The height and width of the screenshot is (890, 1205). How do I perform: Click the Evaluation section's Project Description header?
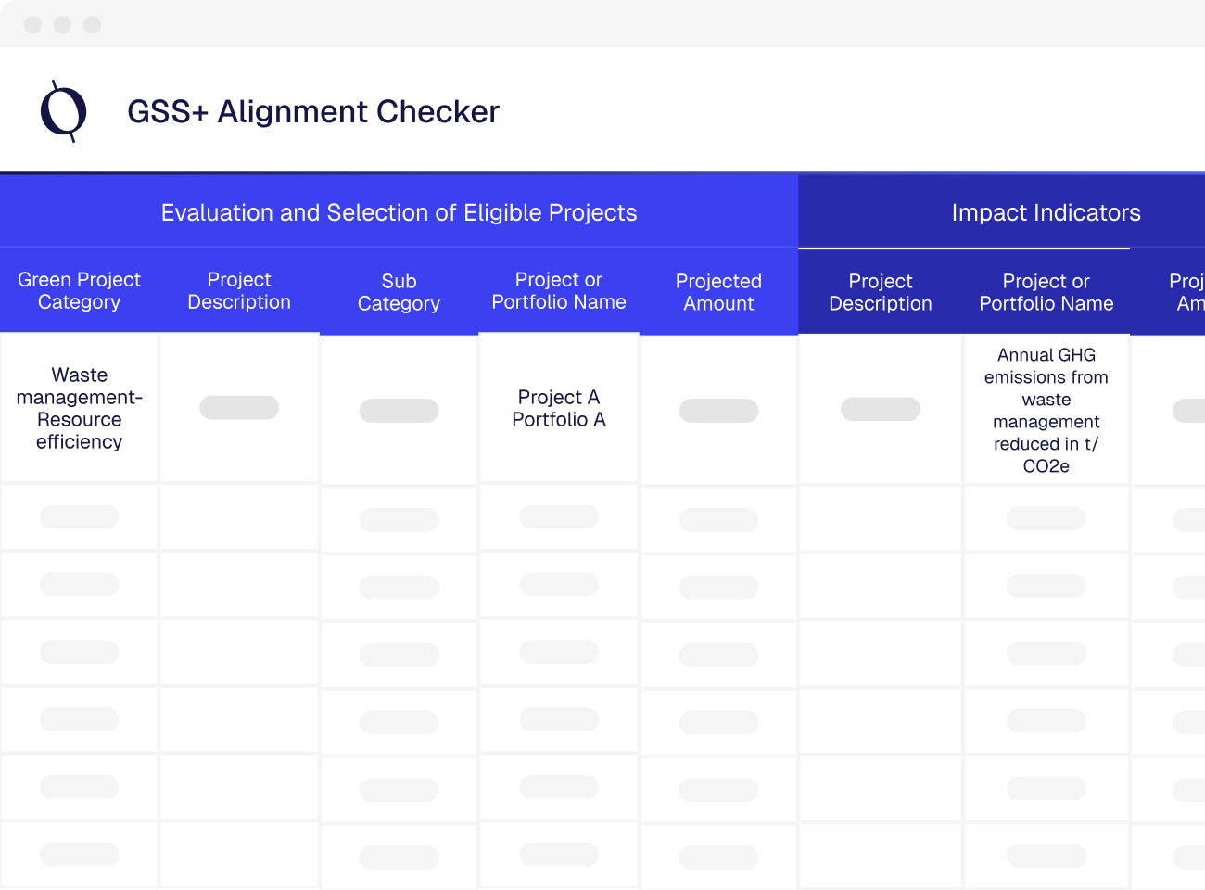(x=239, y=291)
